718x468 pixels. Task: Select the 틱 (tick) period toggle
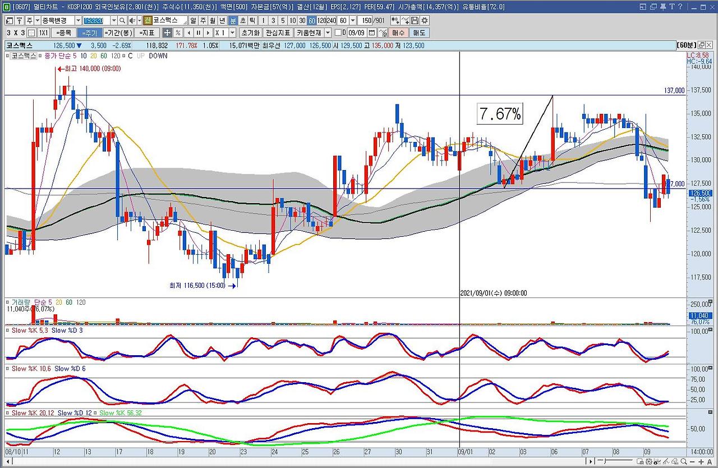click(253, 21)
